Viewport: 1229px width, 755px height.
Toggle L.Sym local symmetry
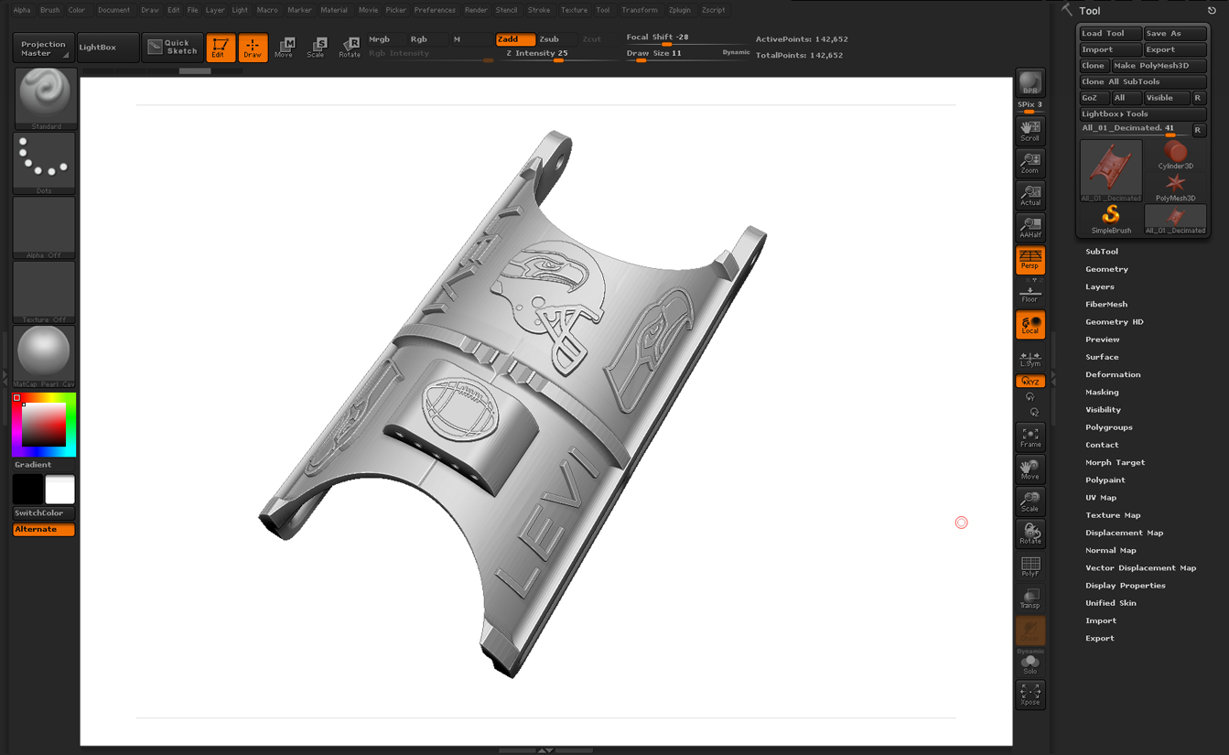pyautogui.click(x=1030, y=359)
